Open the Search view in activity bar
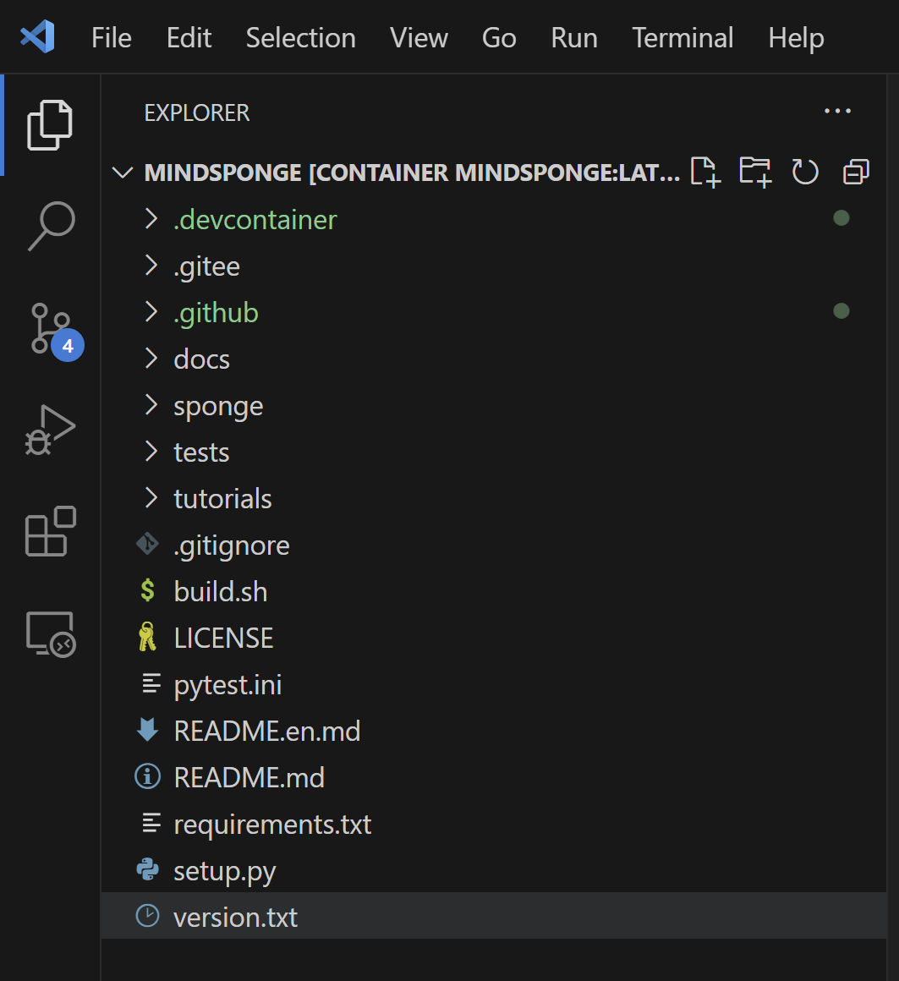This screenshot has width=899, height=981. (51, 226)
